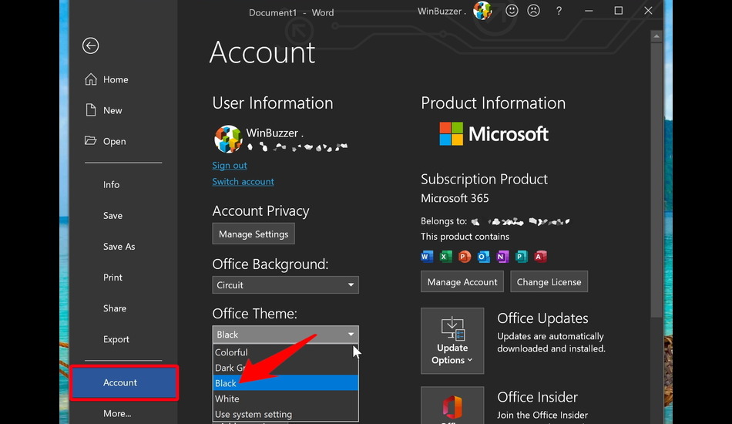732x424 pixels.
Task: Click the Excel app icon
Action: coord(446,257)
